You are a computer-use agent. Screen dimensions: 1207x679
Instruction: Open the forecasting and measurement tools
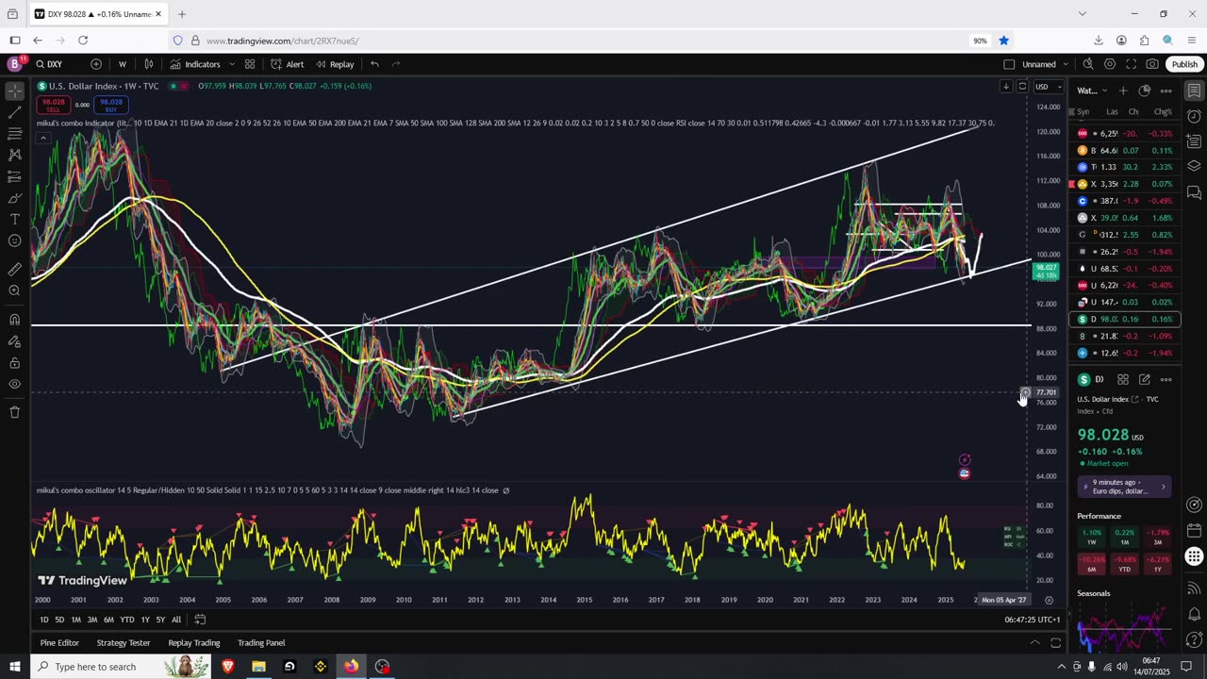(14, 176)
